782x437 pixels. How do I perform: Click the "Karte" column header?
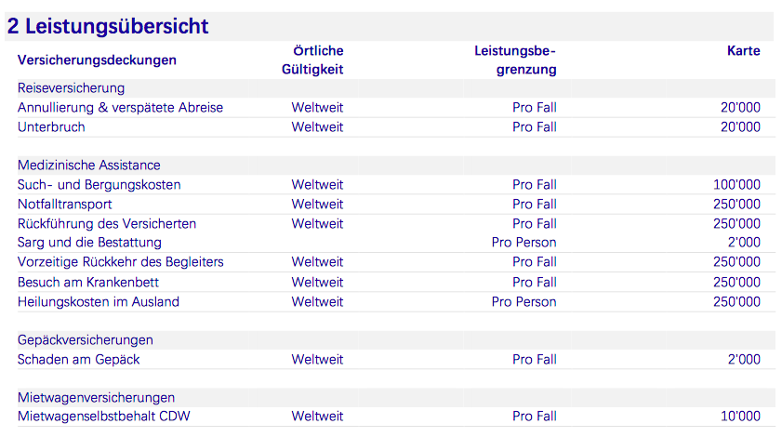[743, 51]
